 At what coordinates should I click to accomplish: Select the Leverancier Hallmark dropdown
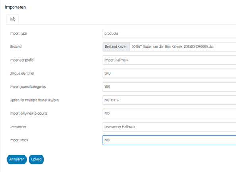click(x=169, y=127)
